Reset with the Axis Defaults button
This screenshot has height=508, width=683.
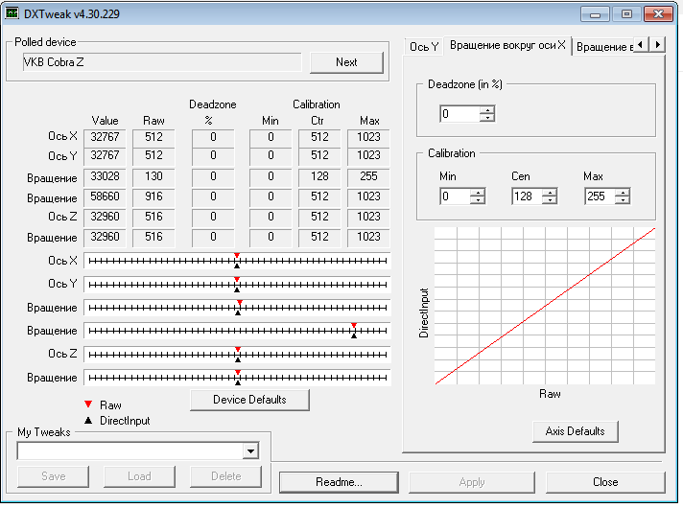(576, 431)
